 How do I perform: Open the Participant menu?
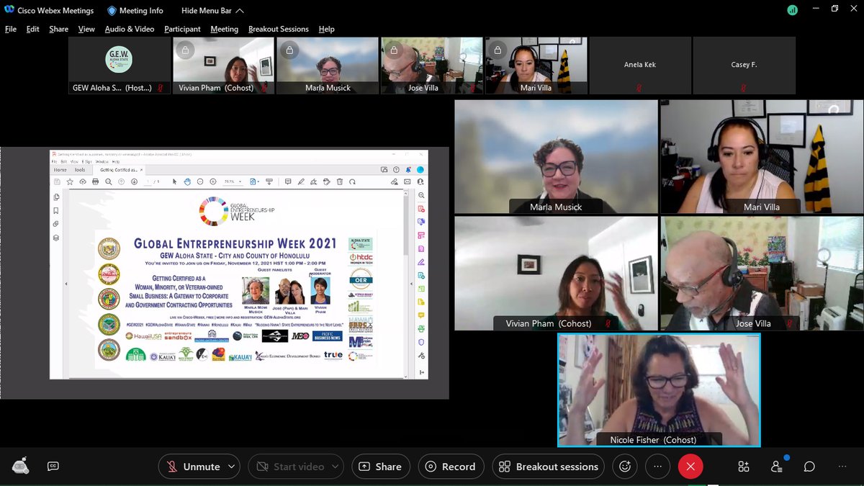[182, 29]
